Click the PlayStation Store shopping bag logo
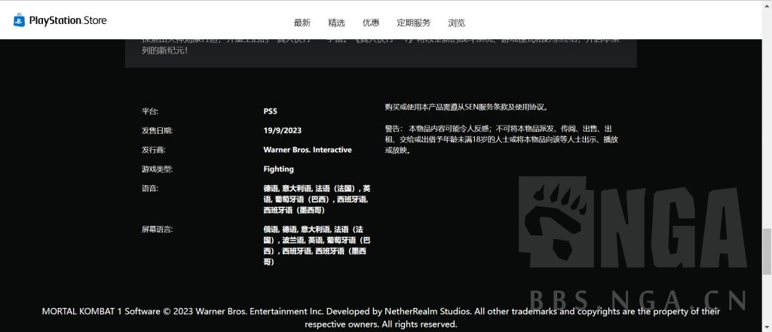Image resolution: width=772 pixels, height=332 pixels. [20, 21]
